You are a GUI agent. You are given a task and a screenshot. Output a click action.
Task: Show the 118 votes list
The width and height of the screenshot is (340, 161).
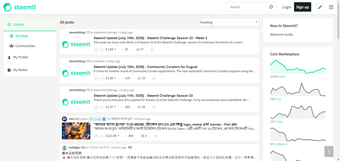(x=126, y=78)
